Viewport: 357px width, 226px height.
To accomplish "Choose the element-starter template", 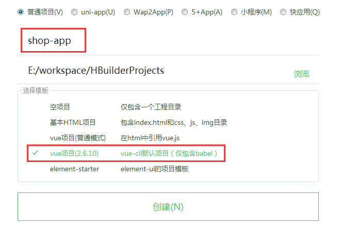I will tap(74, 169).
